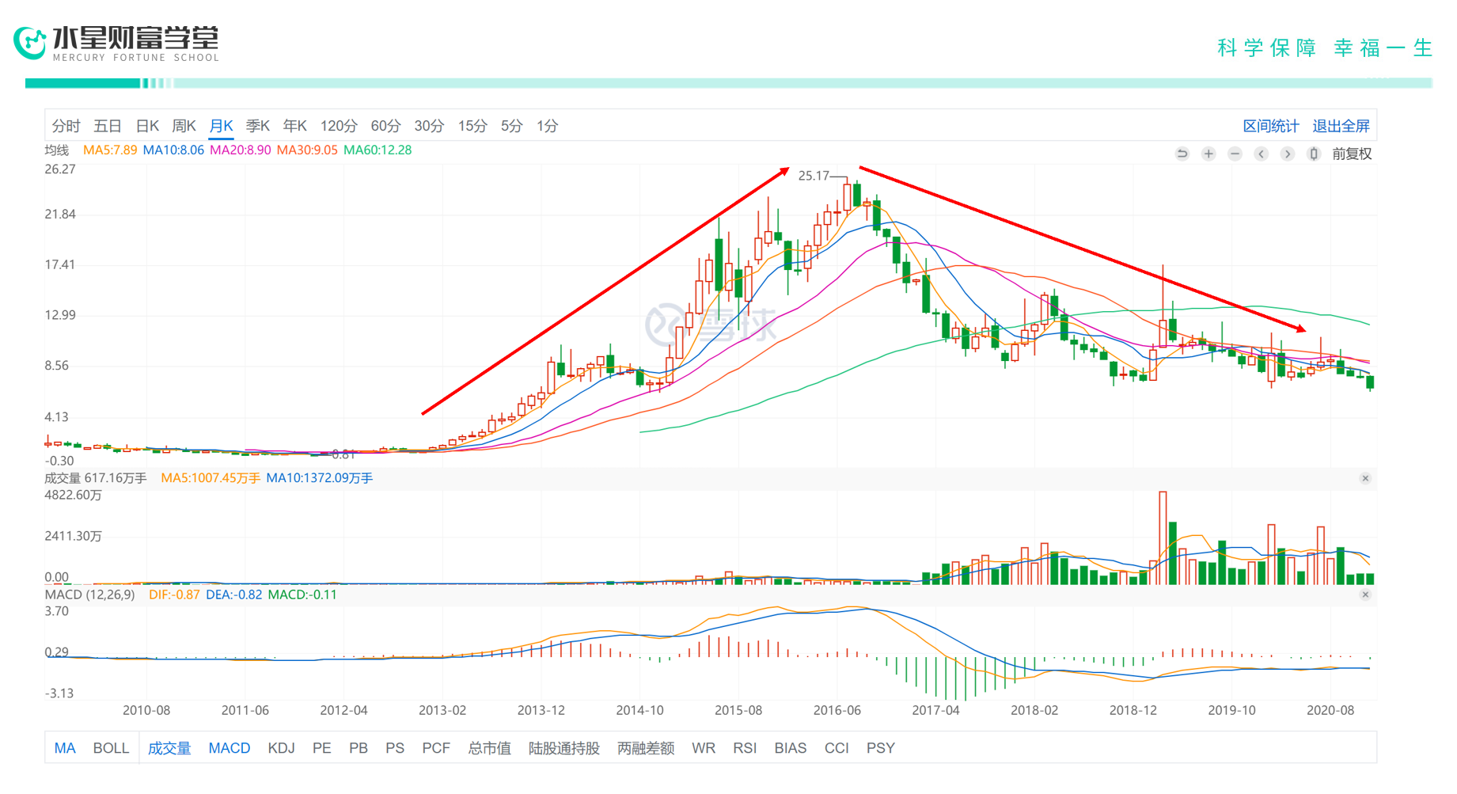
Task: Select the KDJ indicator
Action: point(281,748)
